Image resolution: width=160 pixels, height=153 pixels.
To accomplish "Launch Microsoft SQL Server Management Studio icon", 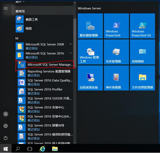I will click(22, 64).
